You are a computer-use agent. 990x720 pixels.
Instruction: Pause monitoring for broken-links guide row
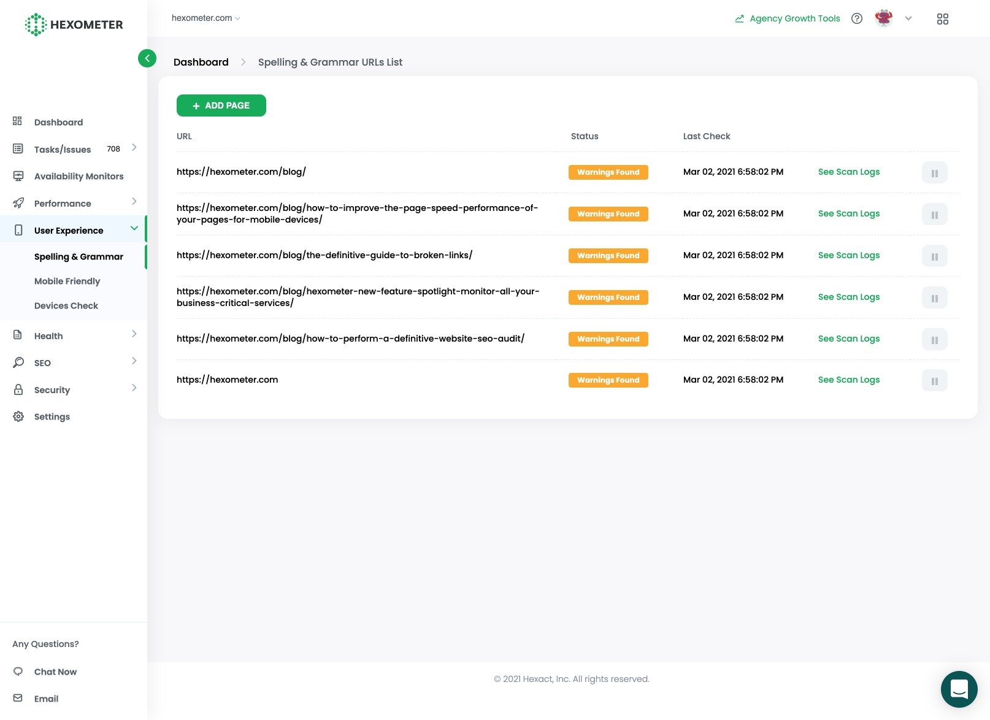[x=935, y=256]
